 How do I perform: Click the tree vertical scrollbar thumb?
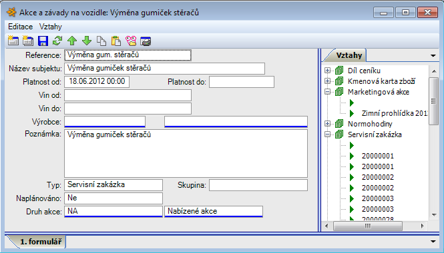click(434, 101)
